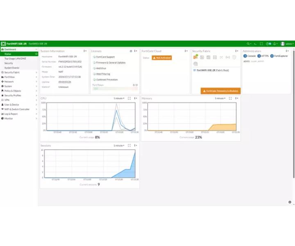Image resolution: width=295 pixels, height=246 pixels.
Task: Open Top Usage LAN/DMZ dashboard
Action: (15, 59)
